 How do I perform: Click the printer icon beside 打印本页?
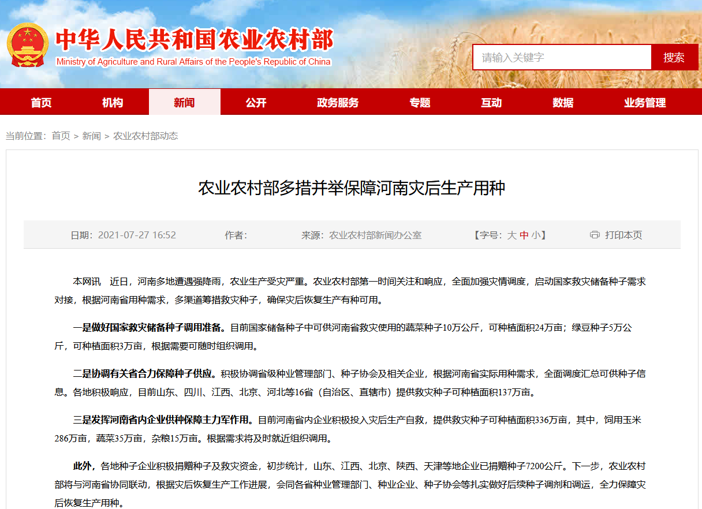[595, 235]
